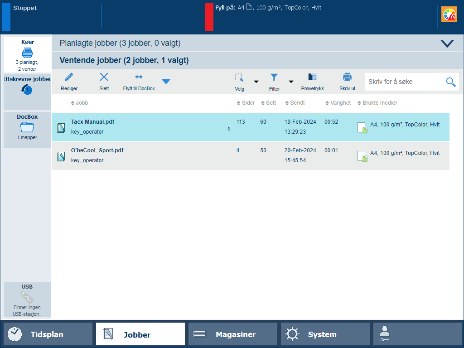Open the user login key tab
Screen dimensions: 464x348
[417, 334]
